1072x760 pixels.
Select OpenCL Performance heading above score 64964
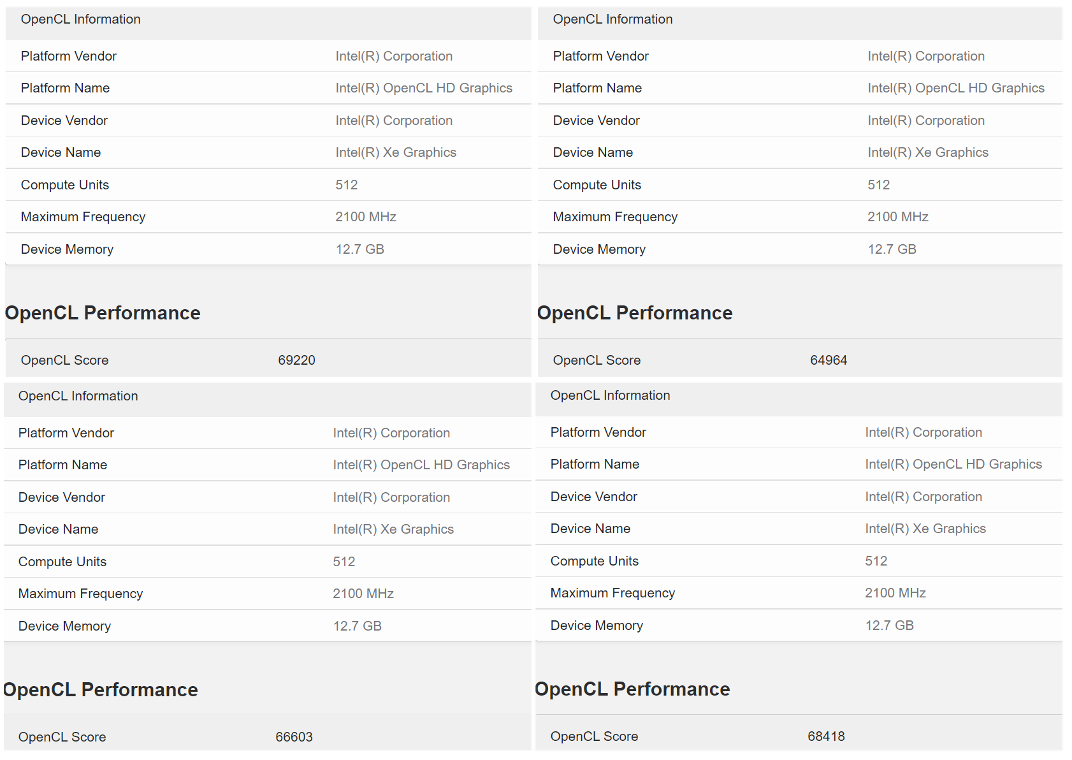635,313
